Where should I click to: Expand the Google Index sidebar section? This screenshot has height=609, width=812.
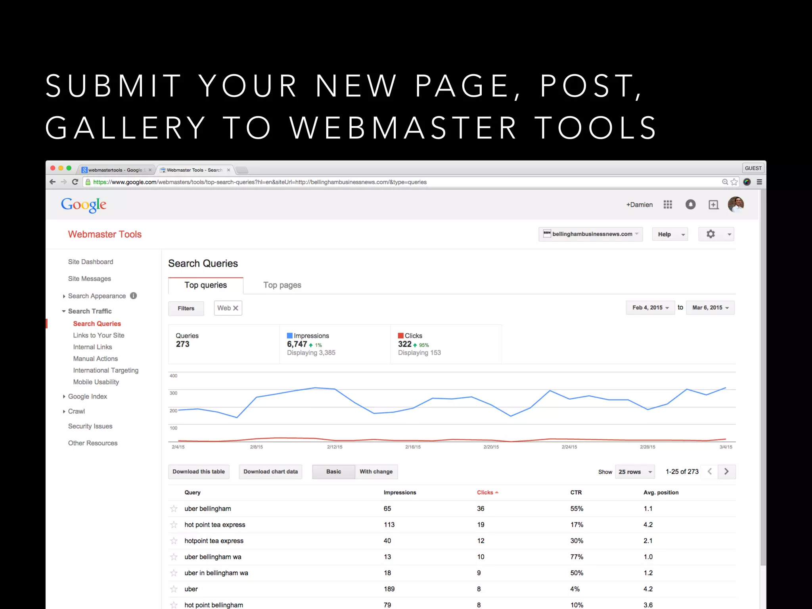[x=87, y=396]
